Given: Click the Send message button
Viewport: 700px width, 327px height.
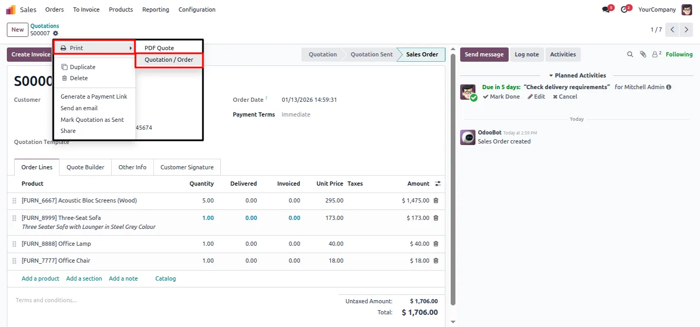Looking at the screenshot, I should pos(484,54).
